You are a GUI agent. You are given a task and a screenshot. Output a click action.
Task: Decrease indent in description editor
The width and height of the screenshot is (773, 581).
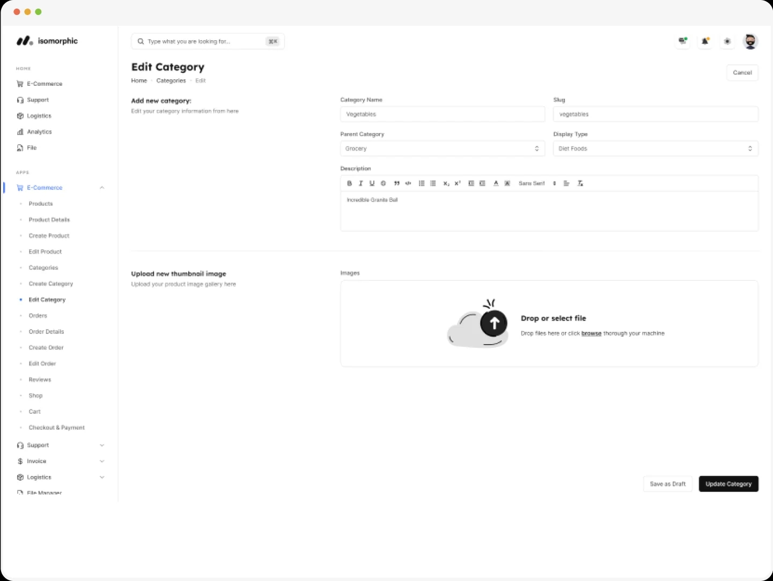coord(471,183)
